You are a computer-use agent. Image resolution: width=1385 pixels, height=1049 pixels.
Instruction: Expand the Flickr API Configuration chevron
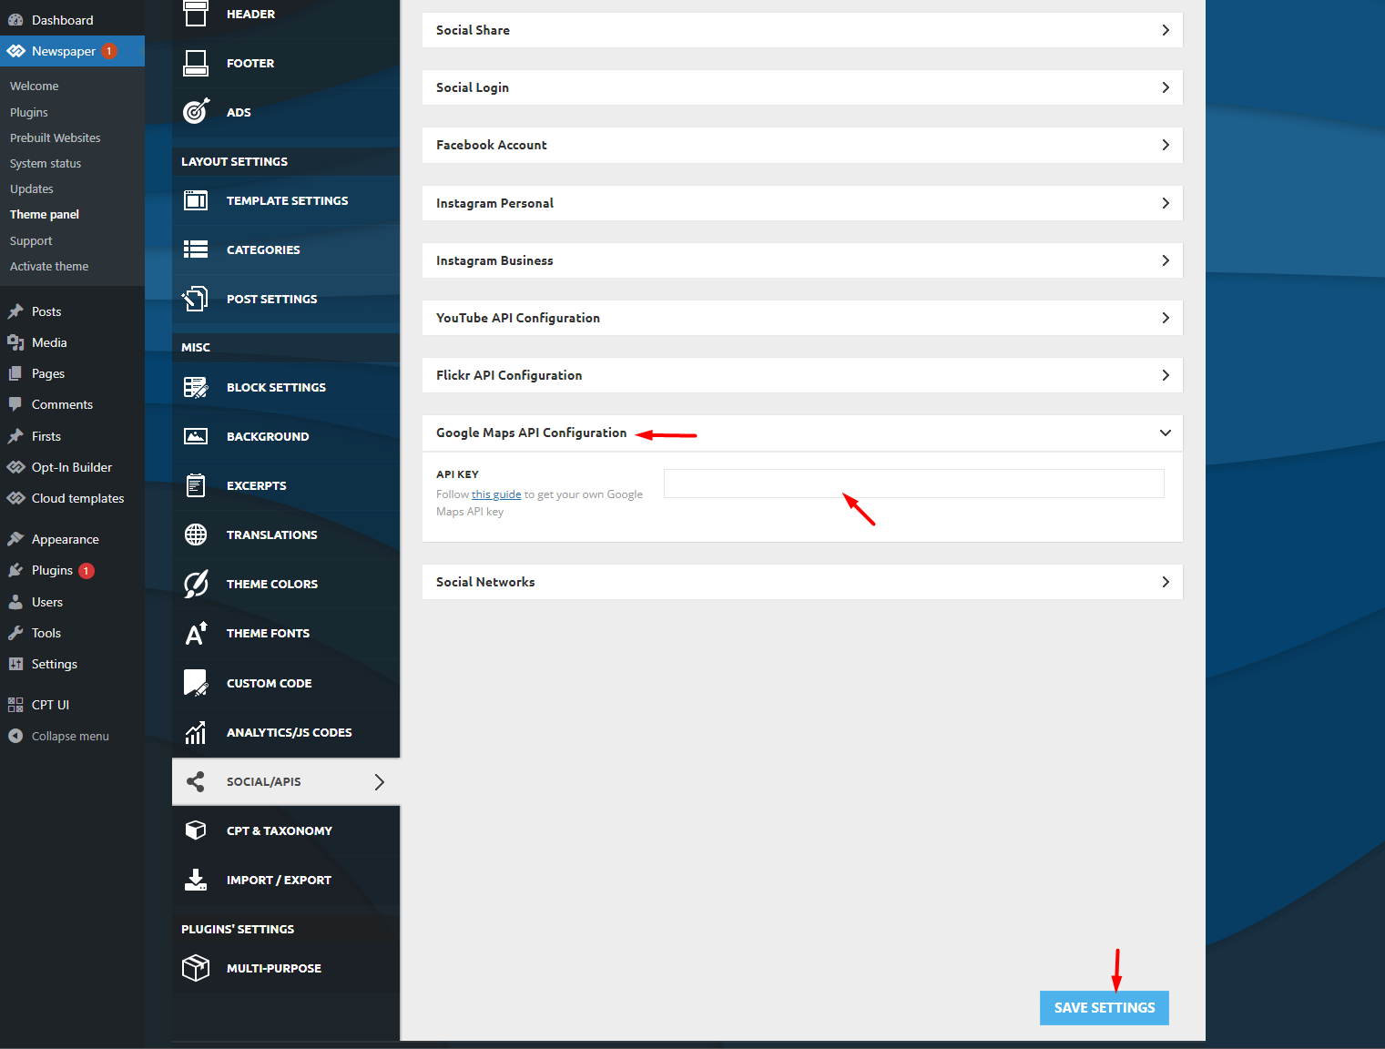1166,375
